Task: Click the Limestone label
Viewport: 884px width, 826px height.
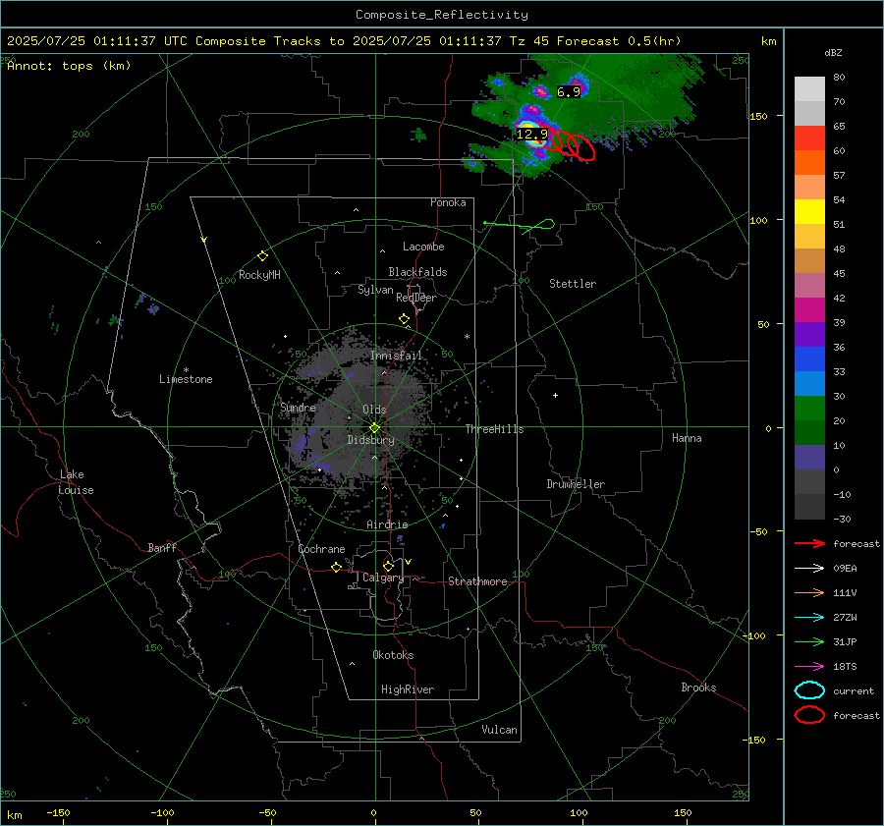Action: coord(186,379)
